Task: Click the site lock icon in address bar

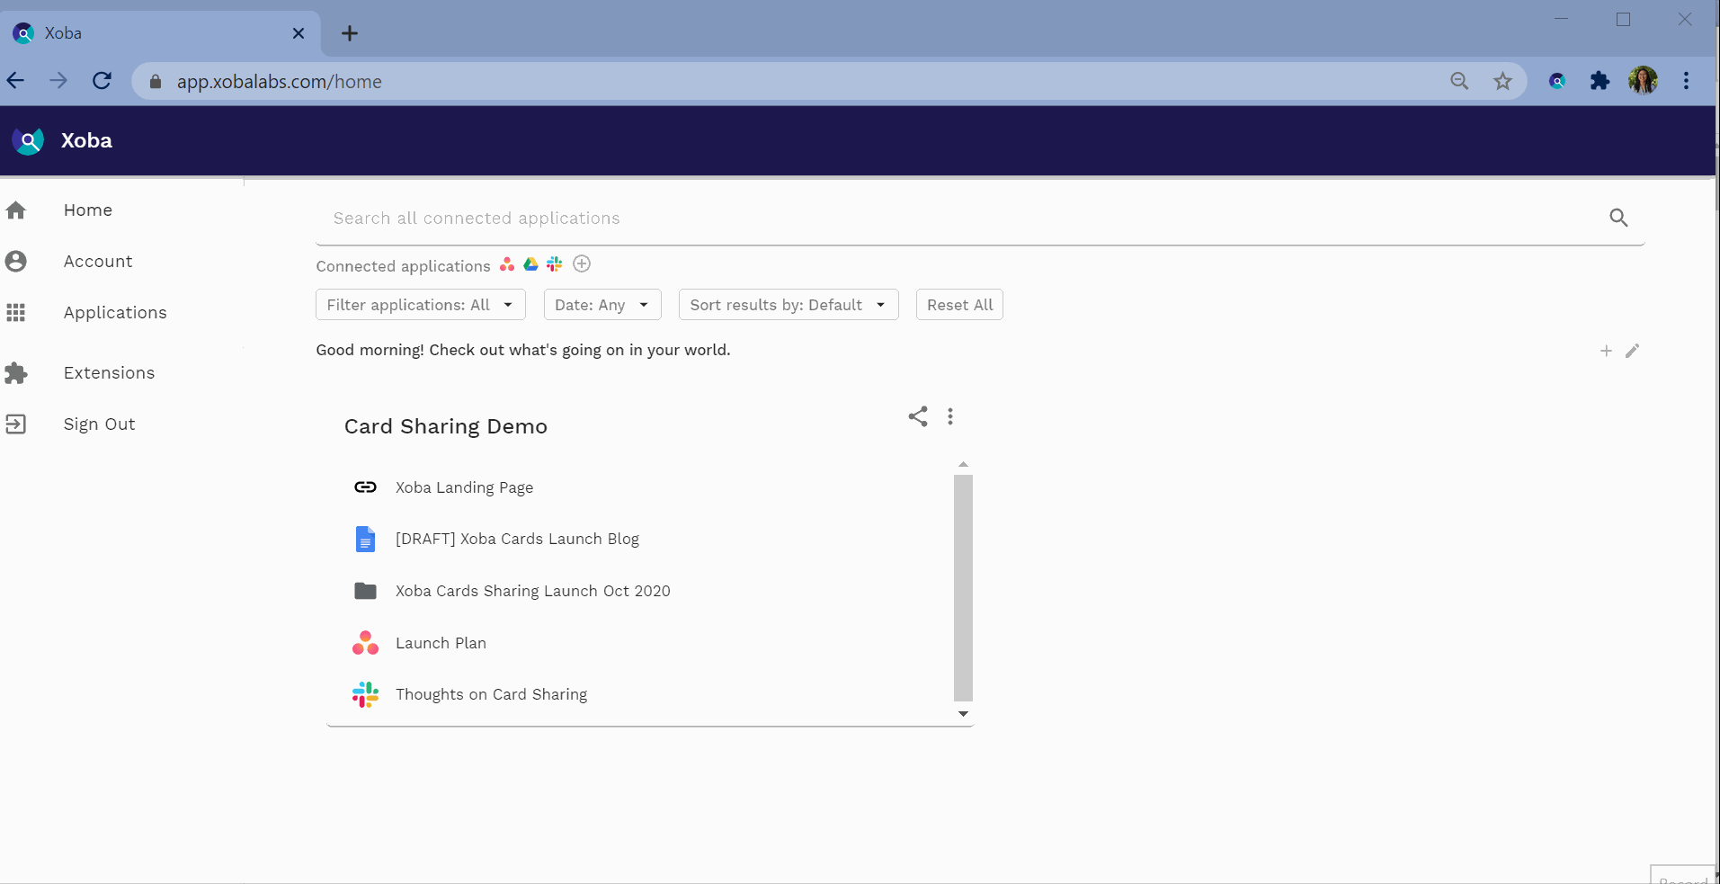Action: [156, 82]
